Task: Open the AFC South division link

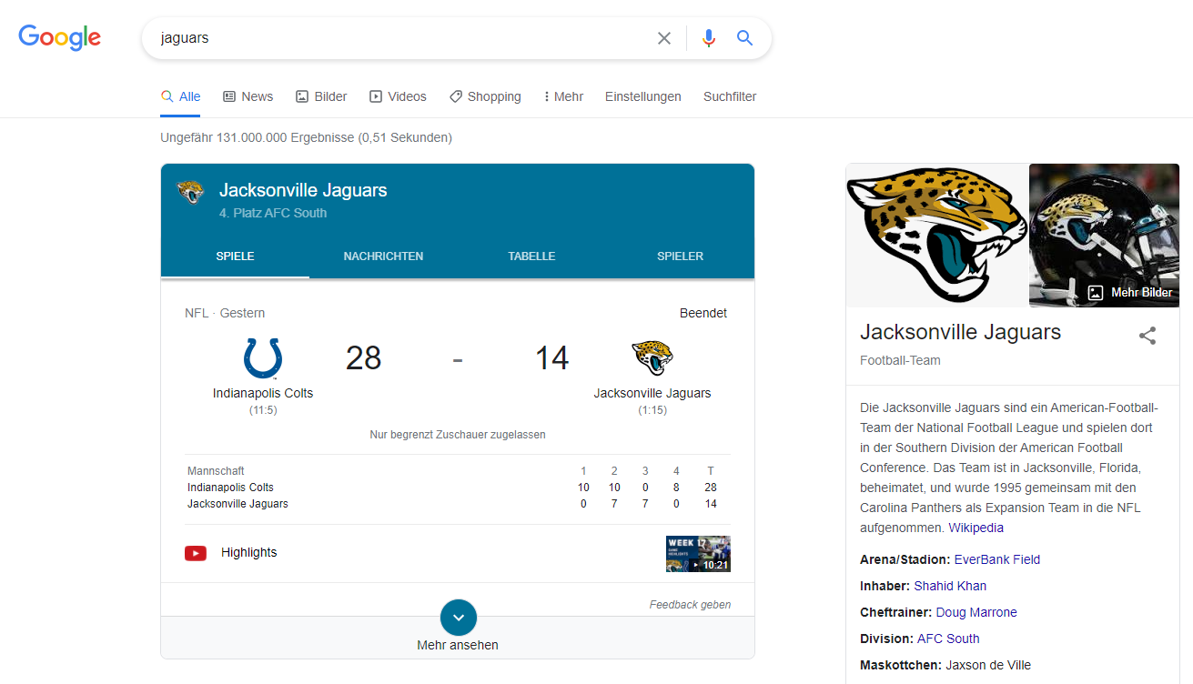Action: tap(948, 639)
